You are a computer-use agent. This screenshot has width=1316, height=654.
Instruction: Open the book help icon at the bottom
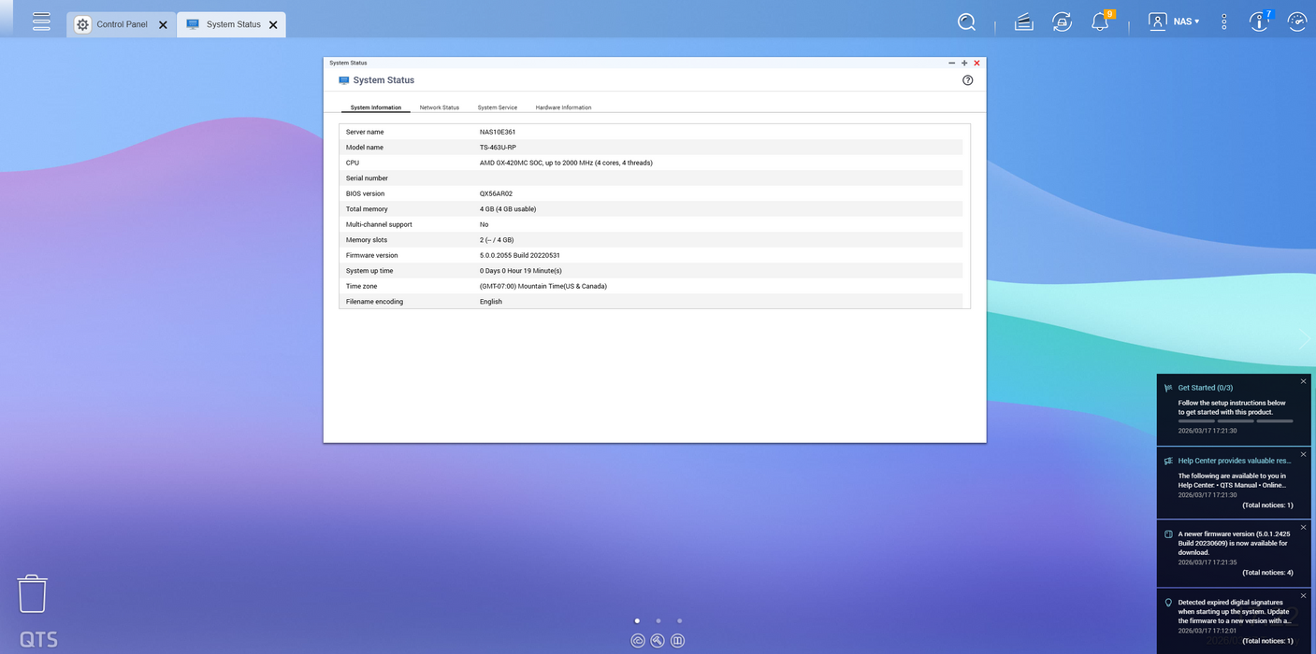coord(678,640)
